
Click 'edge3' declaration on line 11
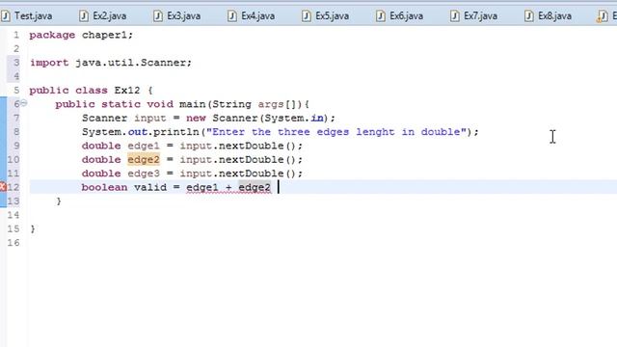click(x=144, y=173)
